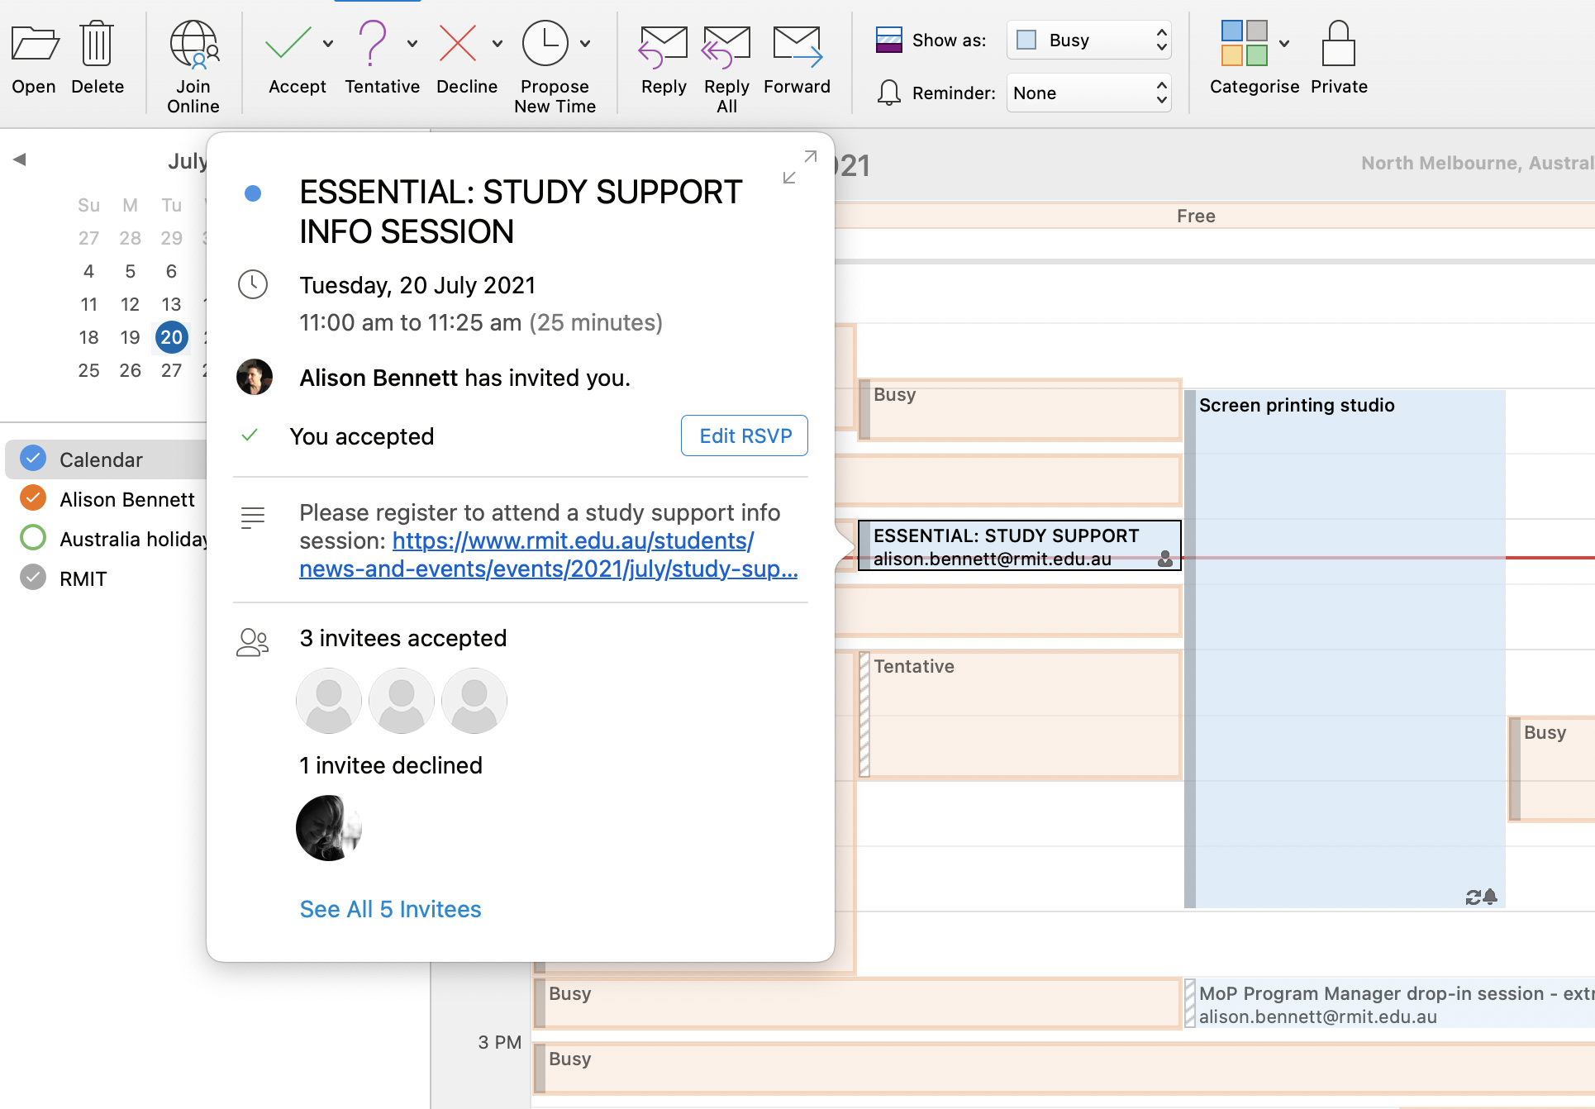View the declined invitee's profile photo
This screenshot has width=1595, height=1109.
[x=329, y=828]
